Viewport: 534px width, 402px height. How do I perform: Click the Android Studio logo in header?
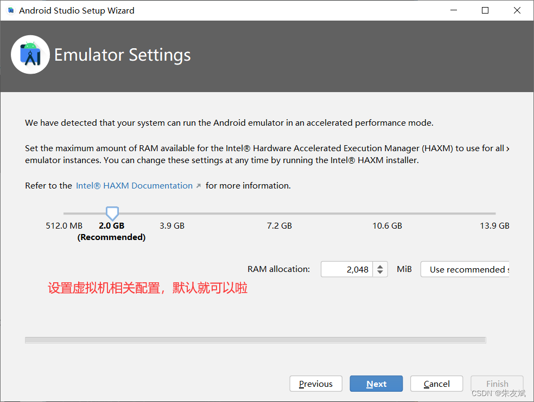click(x=30, y=54)
